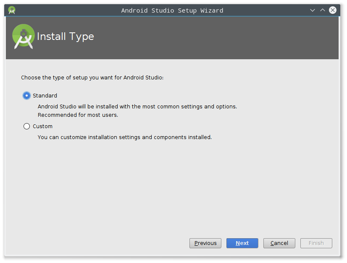Click the Custom description about customizing components
Viewport: 347px width, 263px height.
125,137
